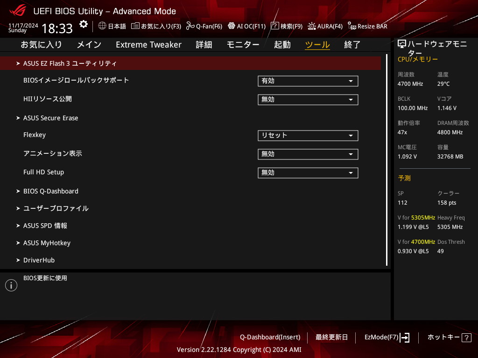Screen dimensions: 478x358
Task: Click the 158 pts cooler value
Action: click(447, 203)
